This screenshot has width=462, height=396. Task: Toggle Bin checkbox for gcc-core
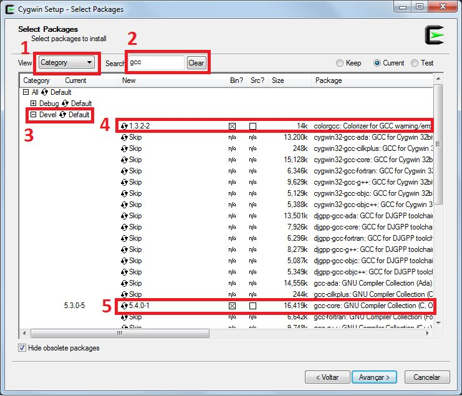pyautogui.click(x=232, y=306)
